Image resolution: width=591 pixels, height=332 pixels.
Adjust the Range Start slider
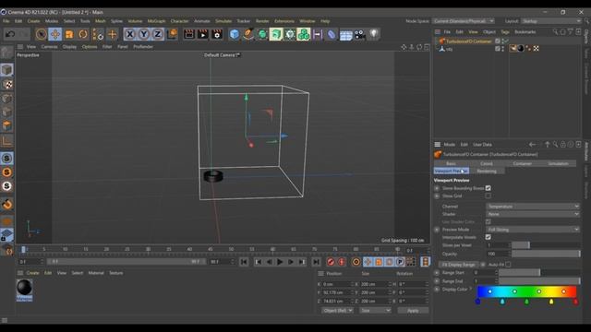(x=539, y=273)
